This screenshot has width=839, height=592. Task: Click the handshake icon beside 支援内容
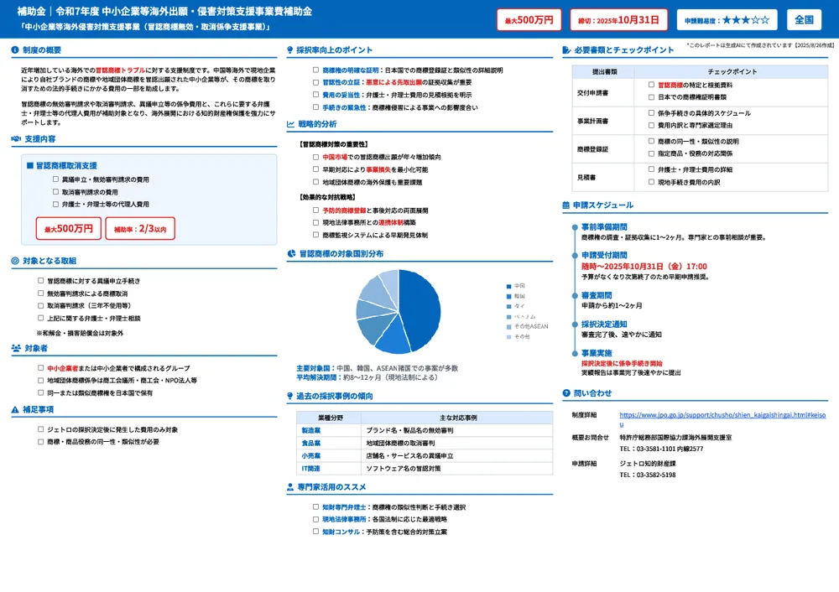point(16,138)
